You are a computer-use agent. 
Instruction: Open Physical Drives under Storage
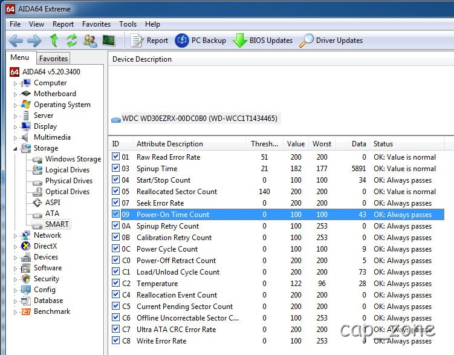69,181
